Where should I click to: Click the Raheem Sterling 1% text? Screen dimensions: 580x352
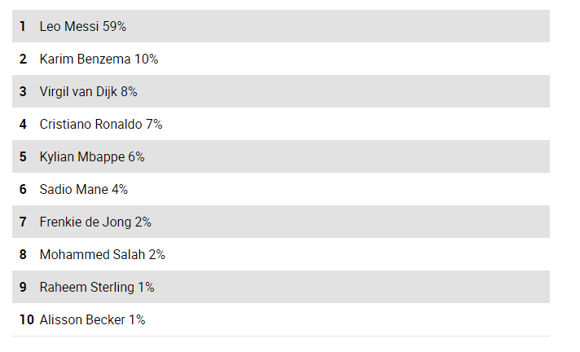97,288
